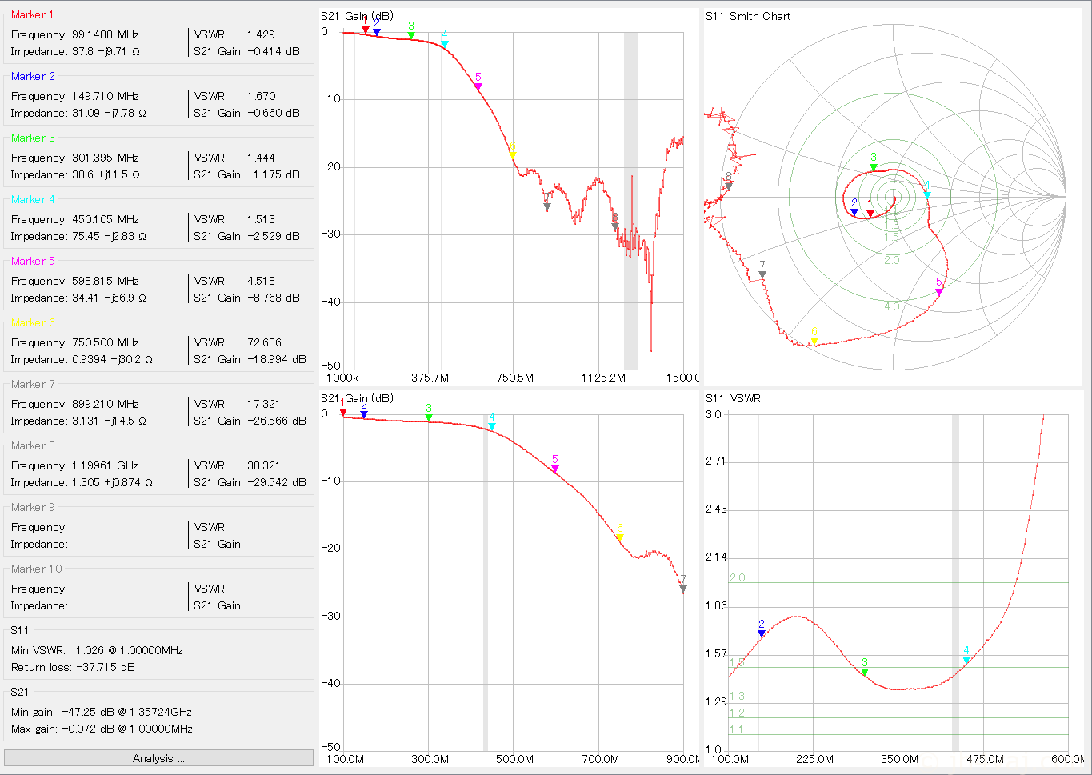Click yellow marker 6 on lower S21 Gain chart
This screenshot has width=1092, height=775.
(620, 537)
